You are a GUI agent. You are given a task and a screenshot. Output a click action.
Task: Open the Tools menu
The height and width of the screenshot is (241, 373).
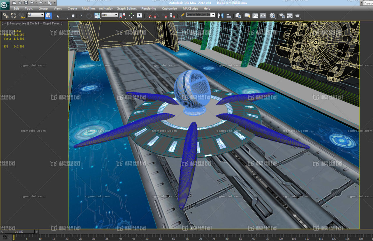point(29,8)
